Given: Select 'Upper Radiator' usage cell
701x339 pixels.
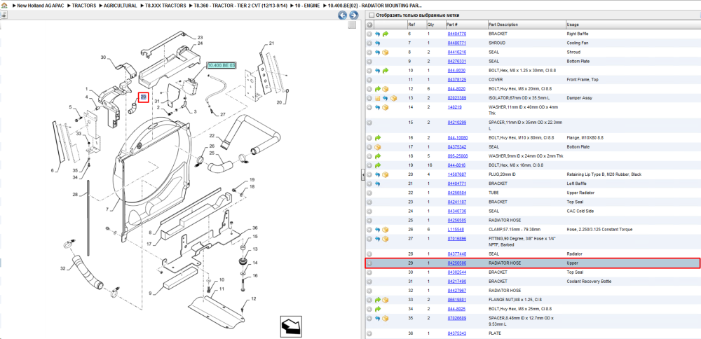Looking at the screenshot, I should tap(580, 193).
